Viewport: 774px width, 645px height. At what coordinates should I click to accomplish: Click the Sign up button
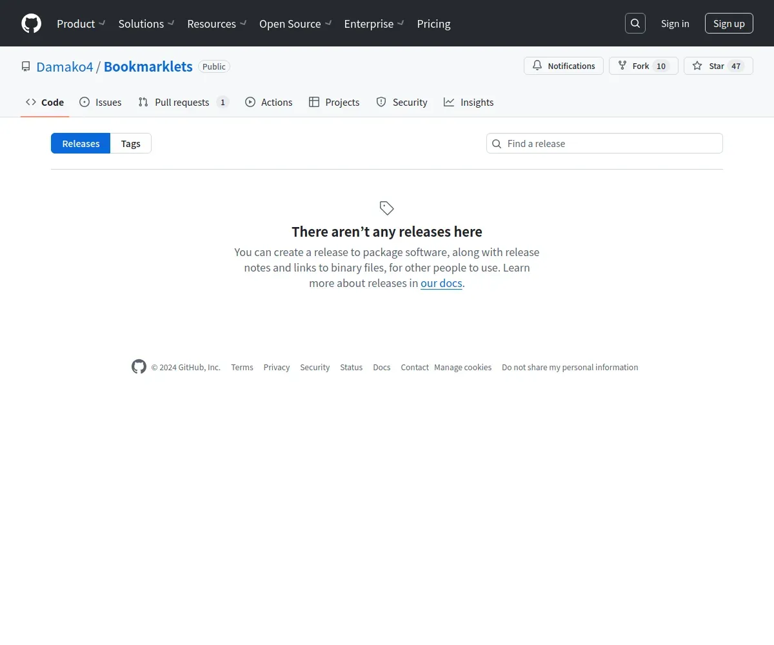coord(729,23)
